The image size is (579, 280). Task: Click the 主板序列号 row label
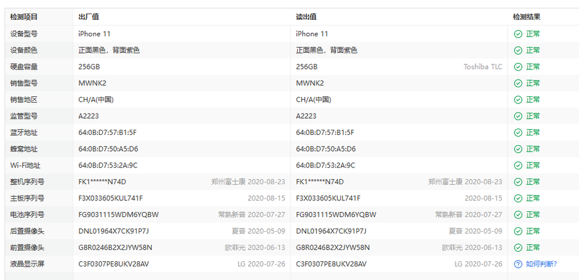click(x=27, y=198)
